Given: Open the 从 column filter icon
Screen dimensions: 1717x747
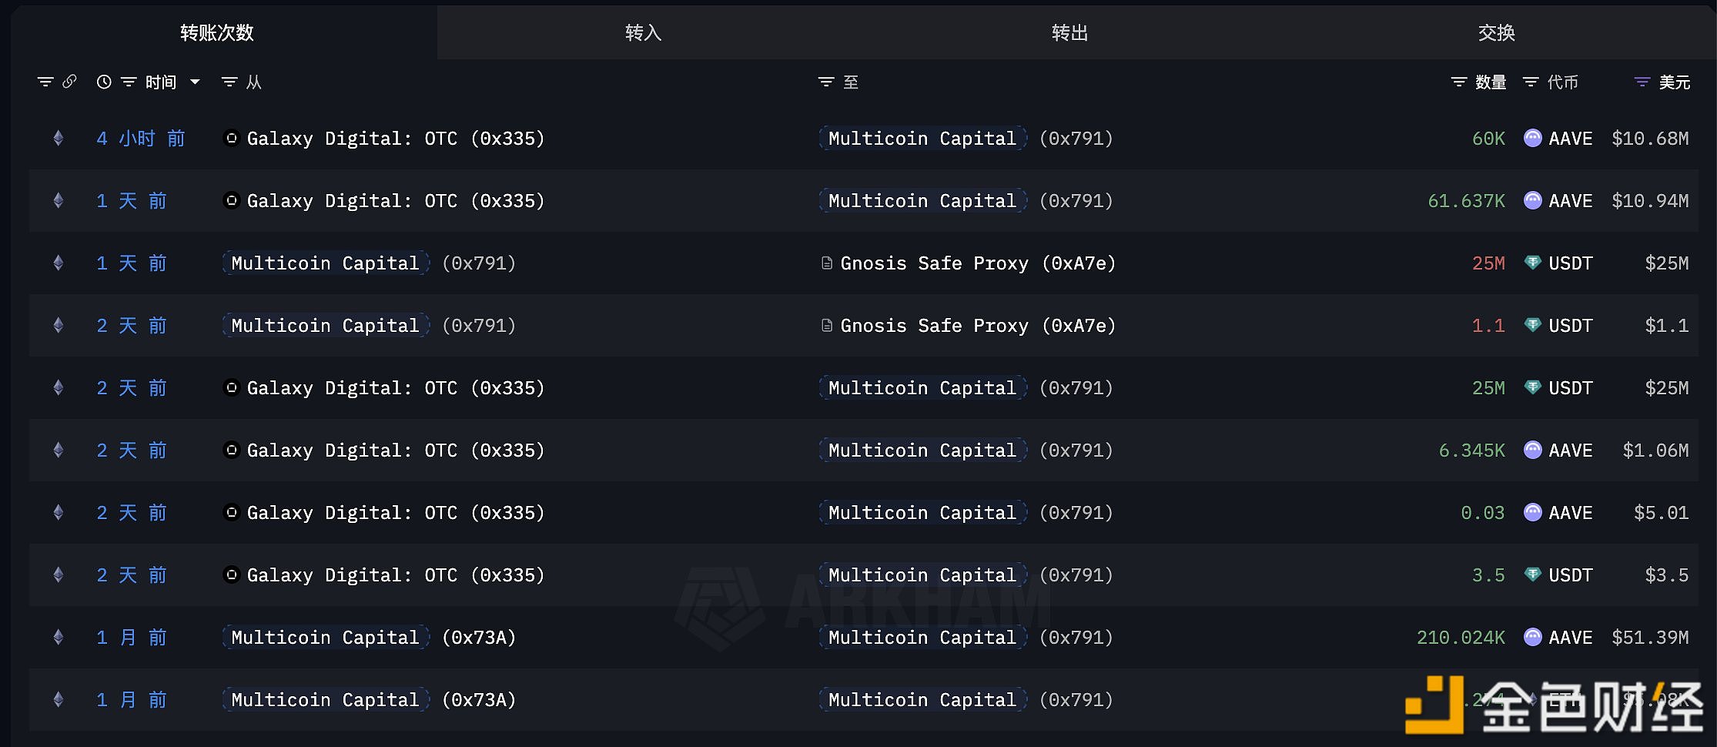Looking at the screenshot, I should (x=228, y=81).
